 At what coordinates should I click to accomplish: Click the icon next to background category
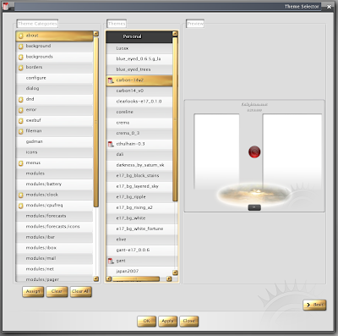pos(20,47)
